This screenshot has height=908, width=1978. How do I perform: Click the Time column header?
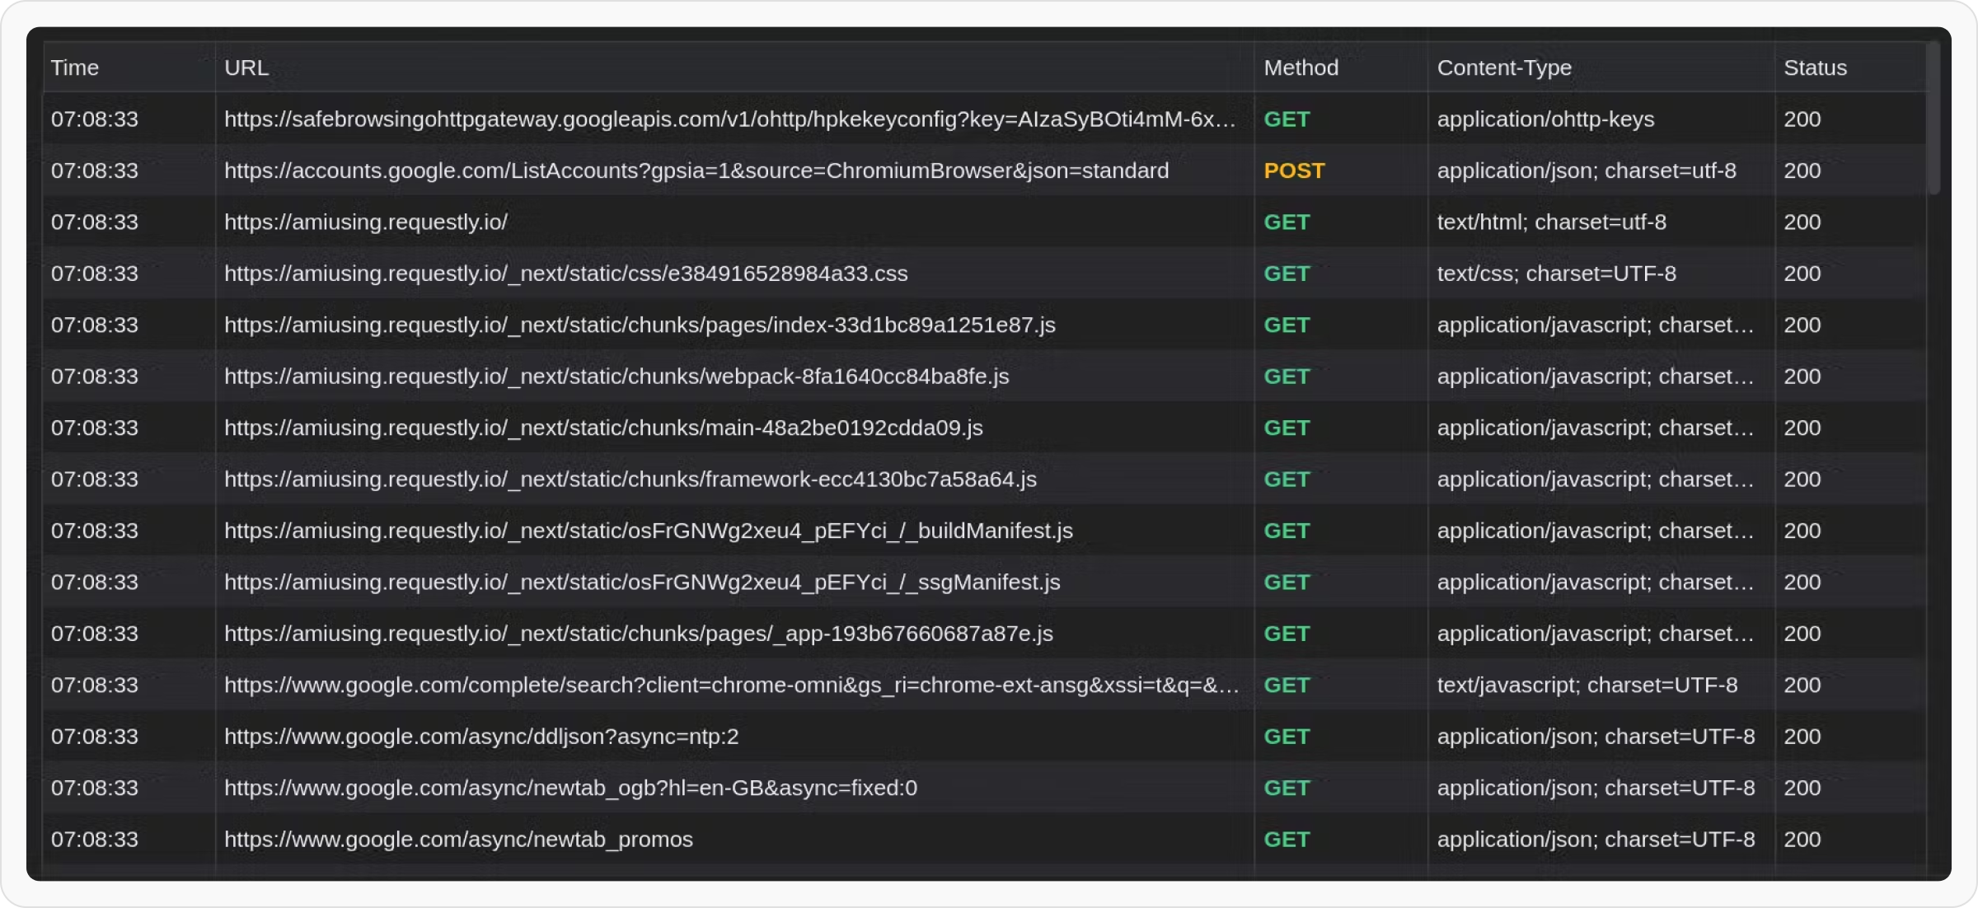coord(75,68)
